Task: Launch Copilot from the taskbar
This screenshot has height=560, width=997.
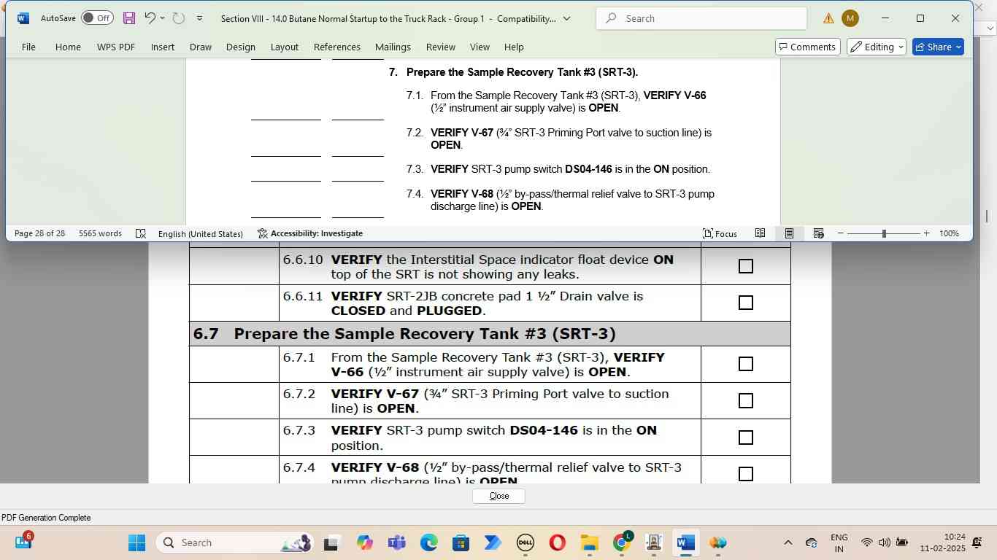Action: [x=365, y=542]
